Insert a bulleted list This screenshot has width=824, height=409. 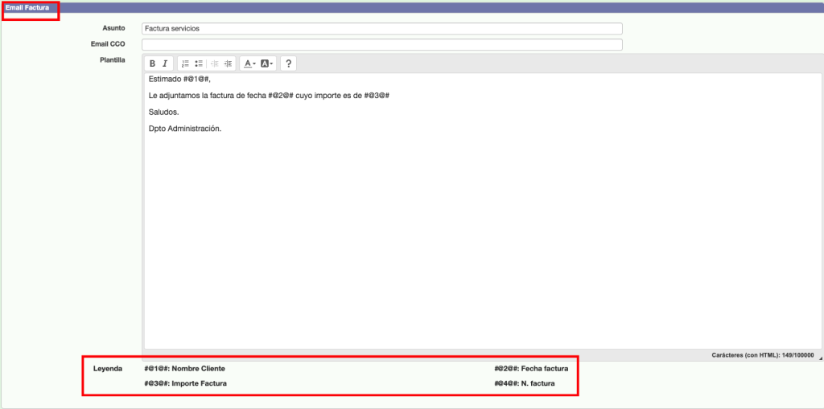tap(198, 63)
